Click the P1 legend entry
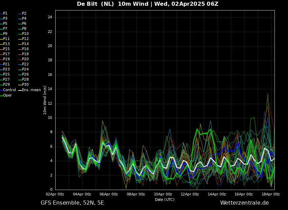 tap(5, 14)
